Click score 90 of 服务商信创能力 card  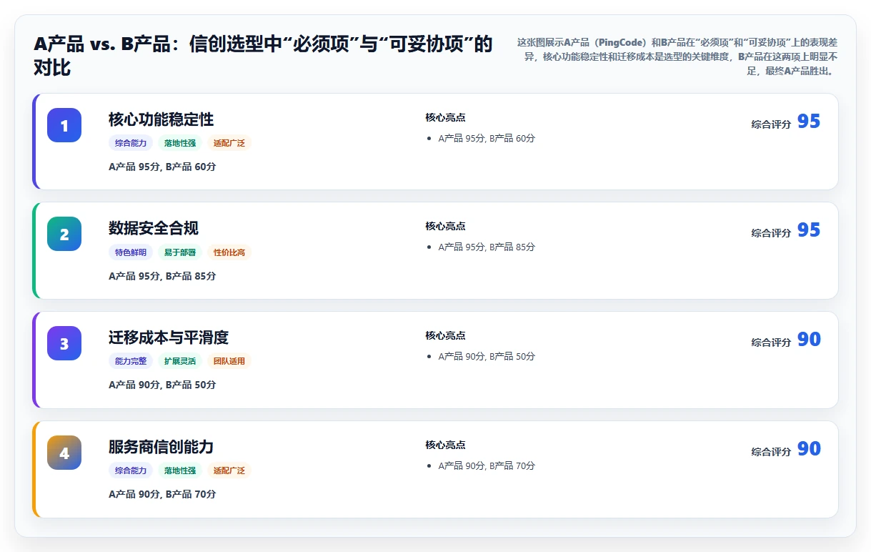[809, 449]
